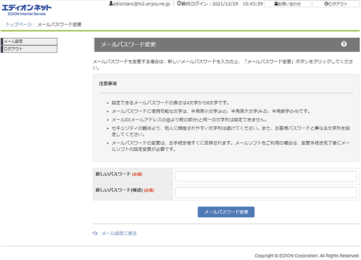This screenshot has height=260, width=361.
Task: Click the help question mark icon
Action: (x=344, y=44)
